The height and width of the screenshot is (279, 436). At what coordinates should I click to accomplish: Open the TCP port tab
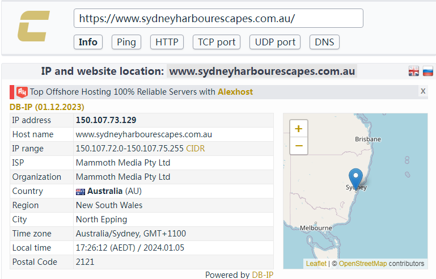(x=217, y=42)
